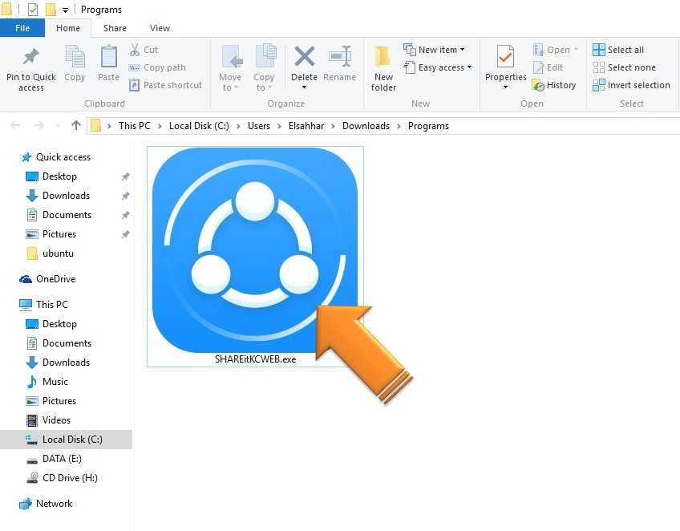Image resolution: width=680 pixels, height=531 pixels.
Task: Click the address bar folder icon
Action: [x=95, y=126]
